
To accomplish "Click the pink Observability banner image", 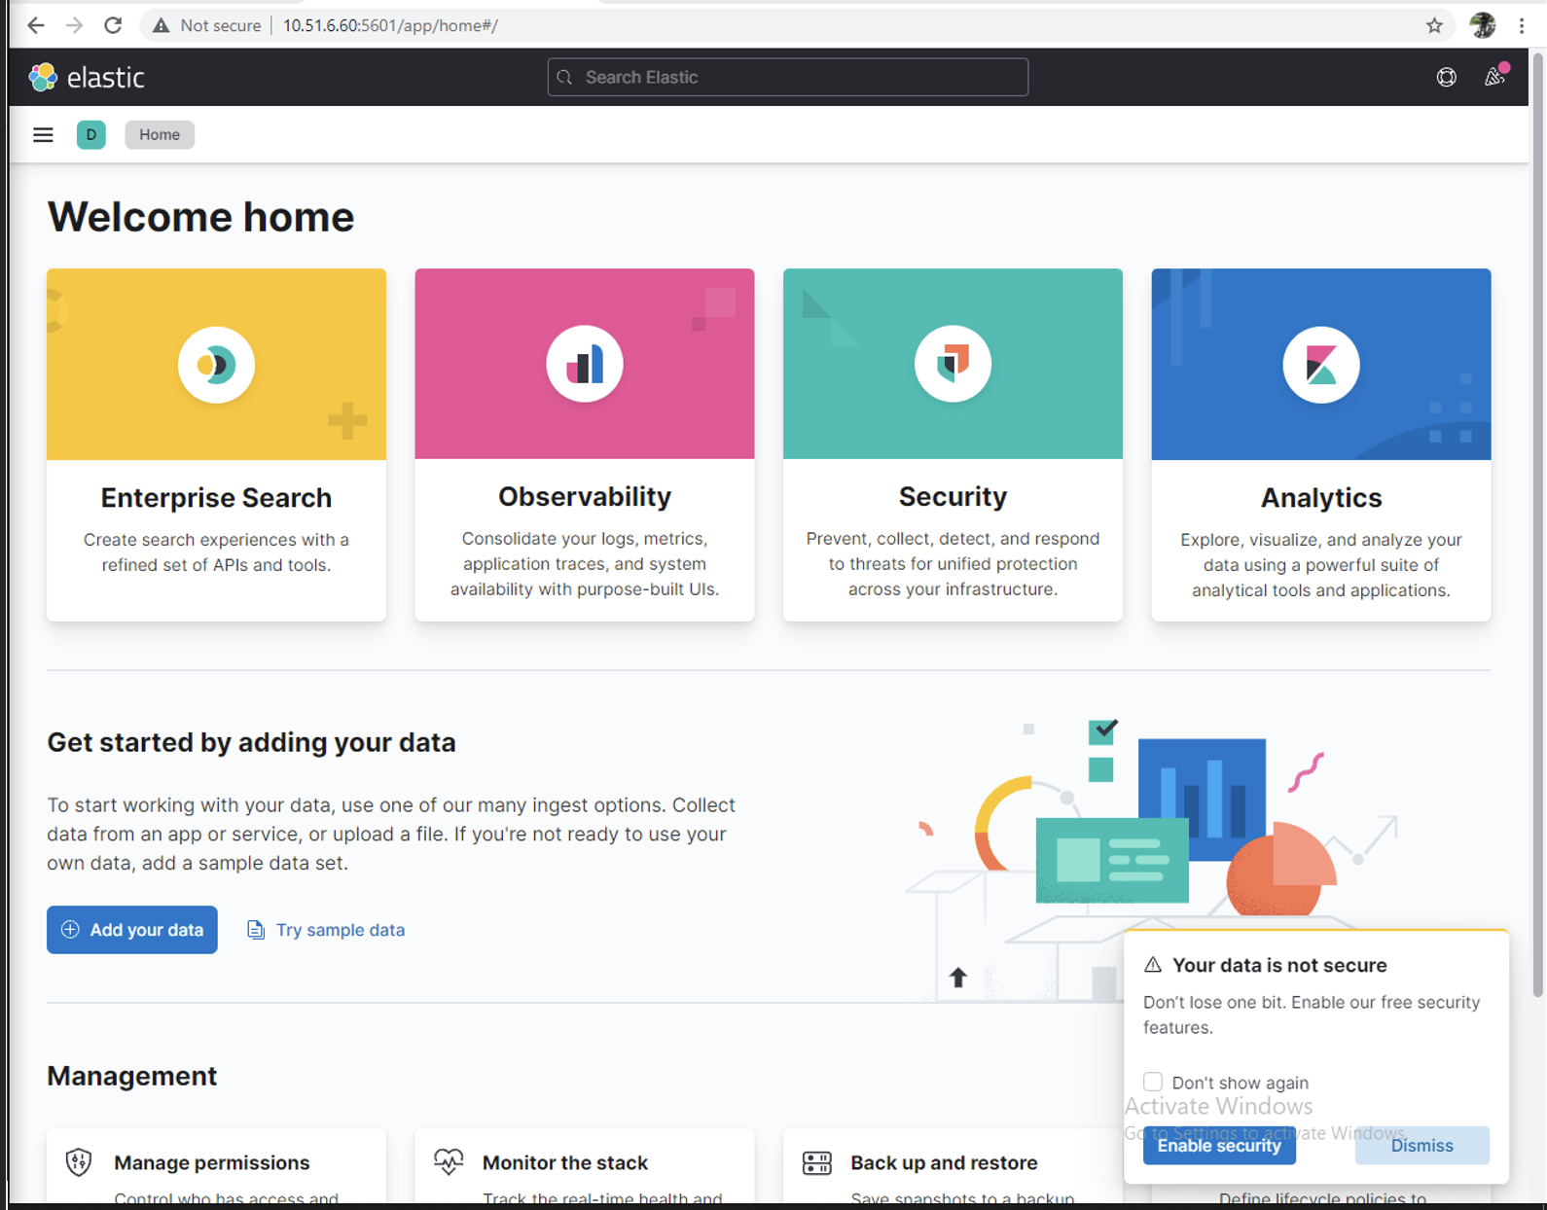I will click(585, 364).
